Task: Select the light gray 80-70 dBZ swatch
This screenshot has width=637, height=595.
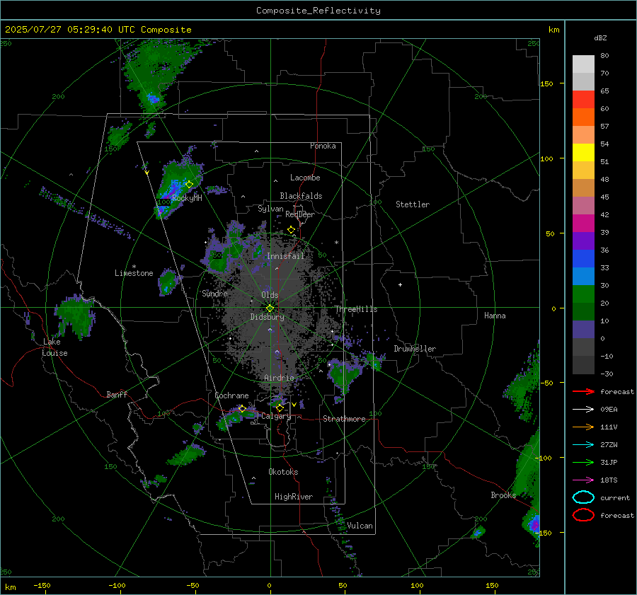Action: 583,64
